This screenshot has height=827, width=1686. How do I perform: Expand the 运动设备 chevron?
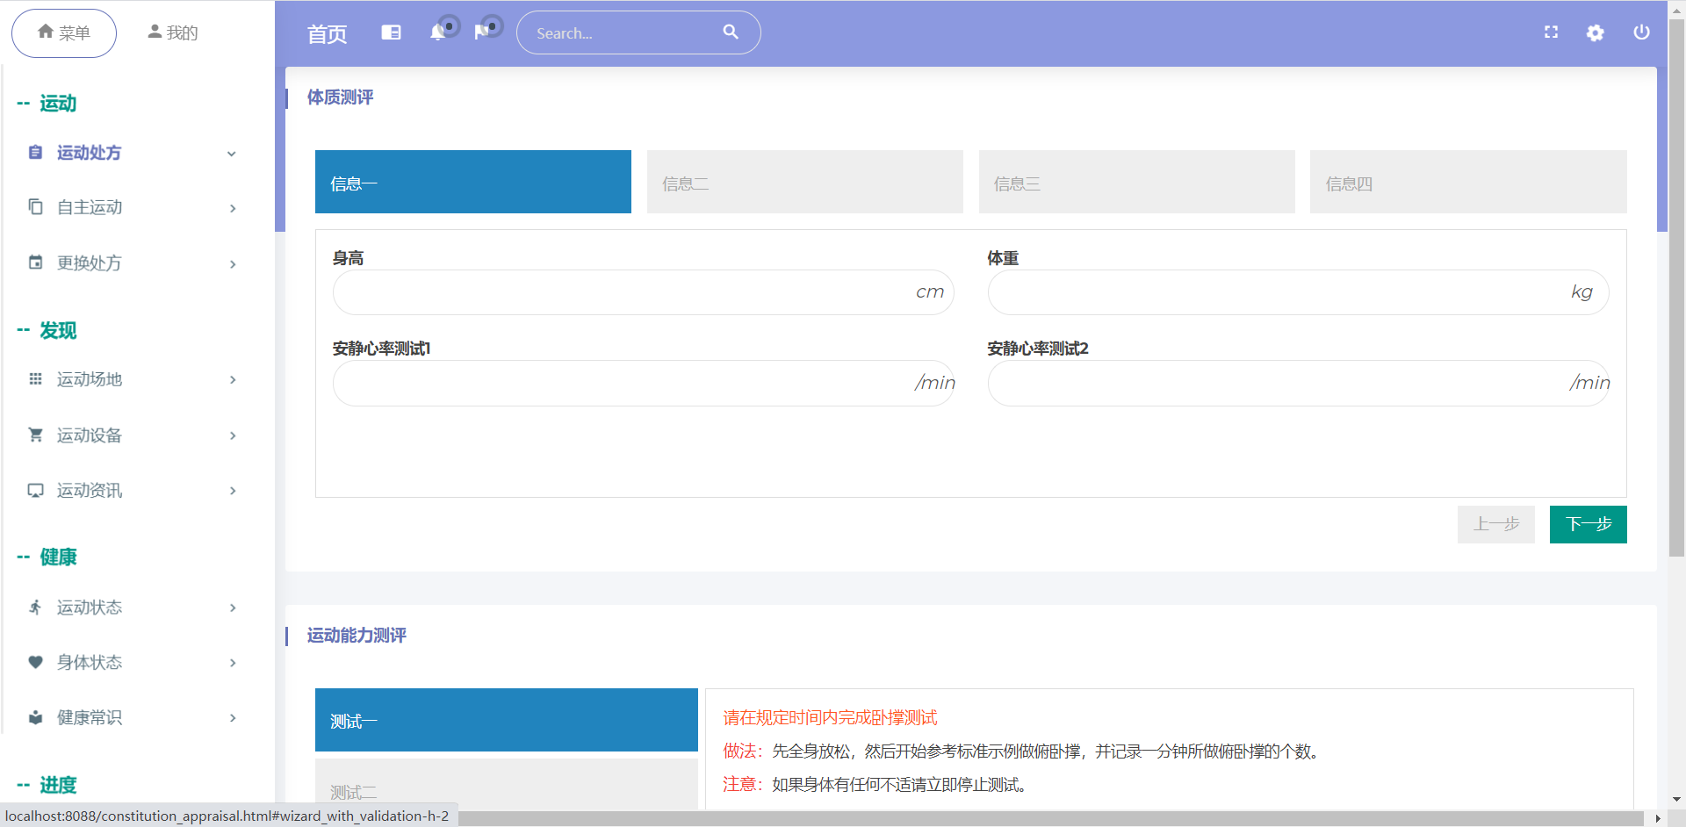(233, 435)
